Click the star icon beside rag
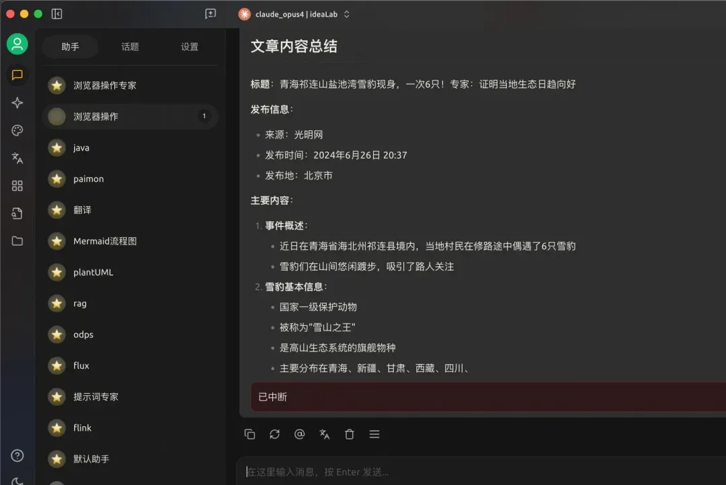 [x=56, y=303]
